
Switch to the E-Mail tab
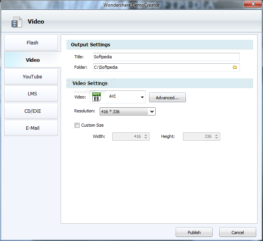coord(31,128)
